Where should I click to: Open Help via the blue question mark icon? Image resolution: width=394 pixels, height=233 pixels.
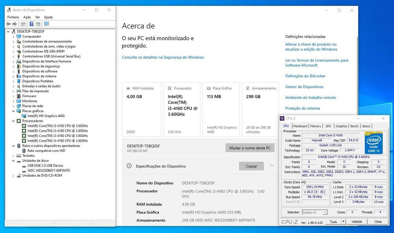(32, 24)
